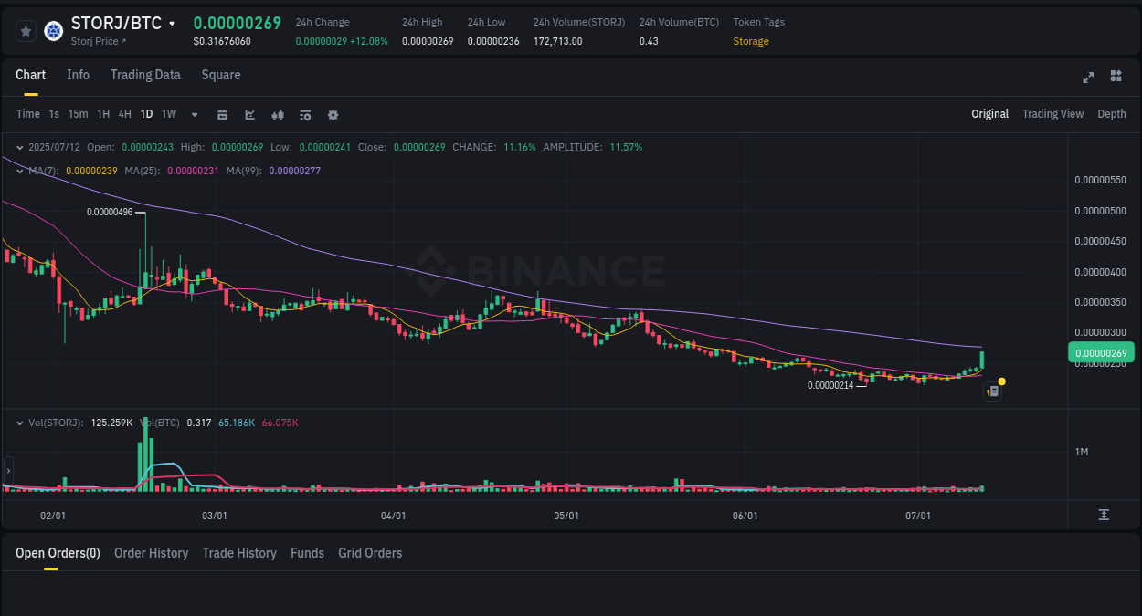Click the measure tool icon below price scale
The image size is (1142, 616).
point(1103,515)
